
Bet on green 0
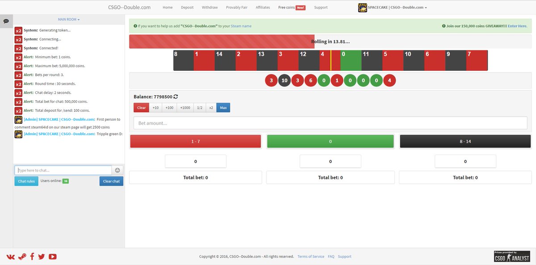pos(330,141)
